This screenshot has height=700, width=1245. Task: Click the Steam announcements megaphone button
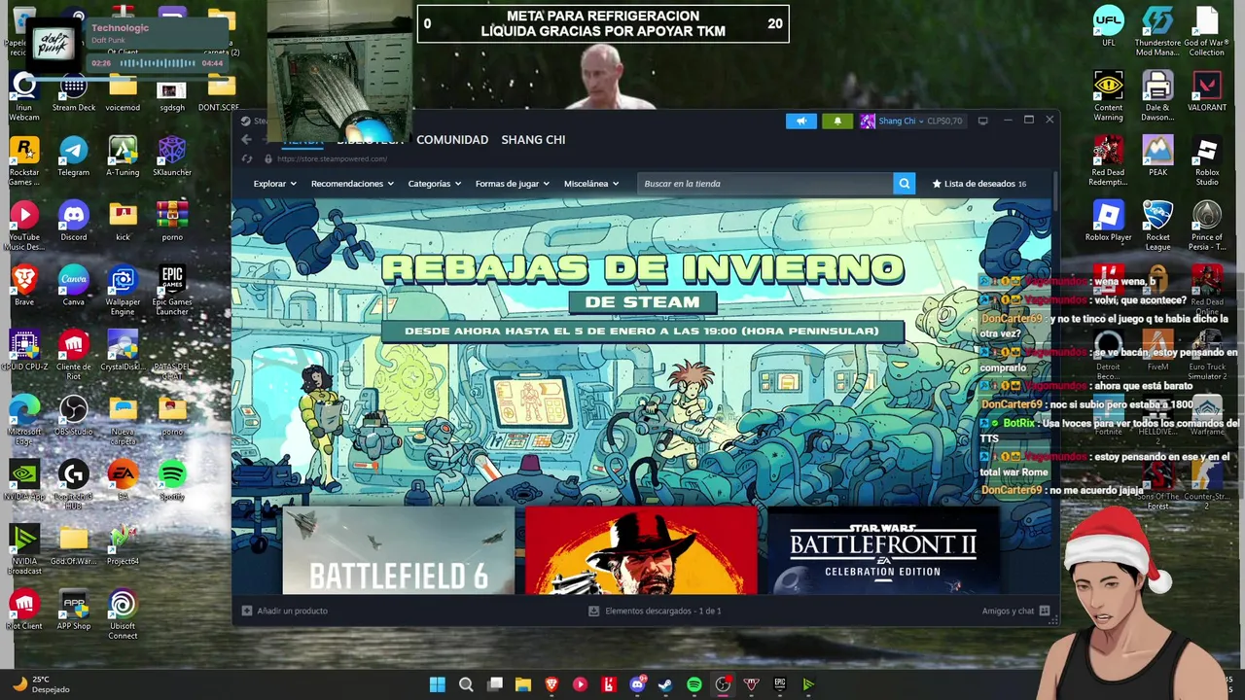(x=801, y=122)
